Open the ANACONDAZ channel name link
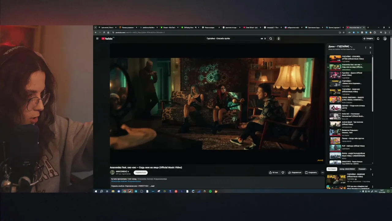The width and height of the screenshot is (392, 221). point(122,172)
